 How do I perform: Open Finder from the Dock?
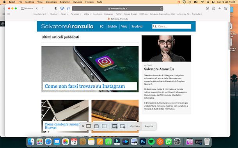[x=31, y=142]
